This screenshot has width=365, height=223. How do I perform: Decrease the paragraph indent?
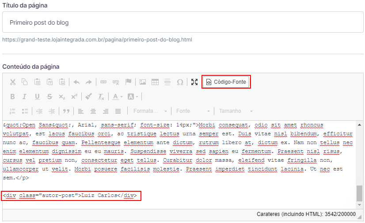[x=39, y=111]
